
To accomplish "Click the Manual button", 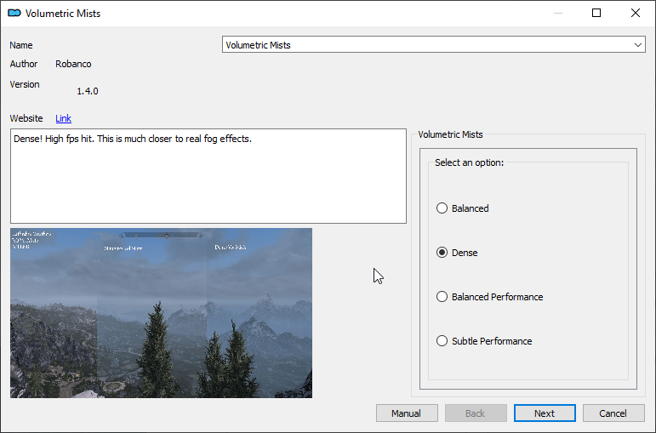I will click(x=407, y=413).
